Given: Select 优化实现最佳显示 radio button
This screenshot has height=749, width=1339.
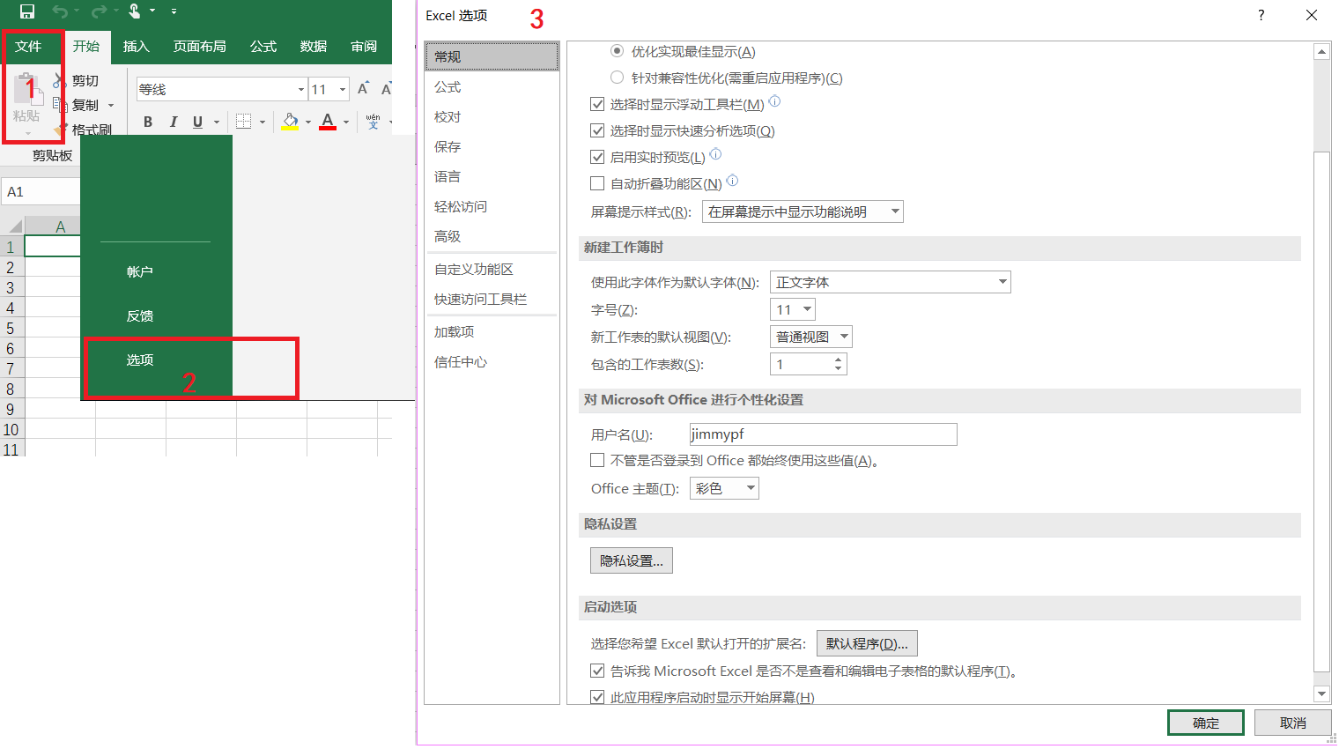Looking at the screenshot, I should coord(617,51).
